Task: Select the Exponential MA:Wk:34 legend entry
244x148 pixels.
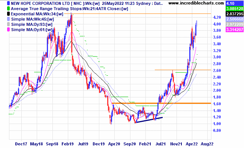Action: click(37, 14)
